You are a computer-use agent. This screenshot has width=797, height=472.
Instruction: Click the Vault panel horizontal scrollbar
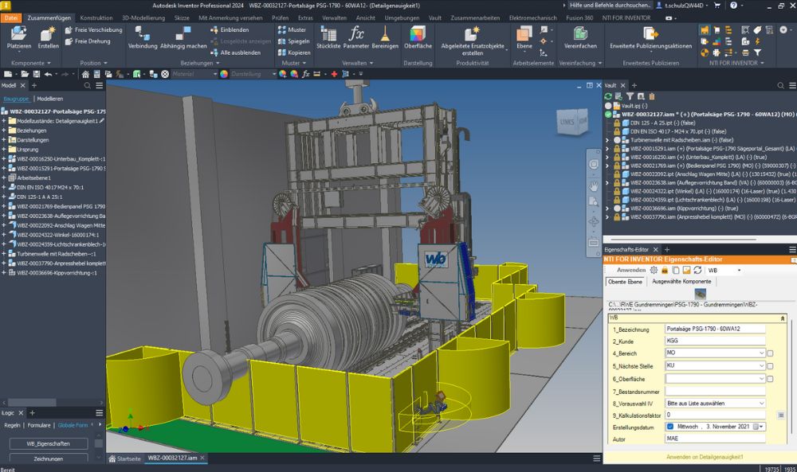point(684,239)
